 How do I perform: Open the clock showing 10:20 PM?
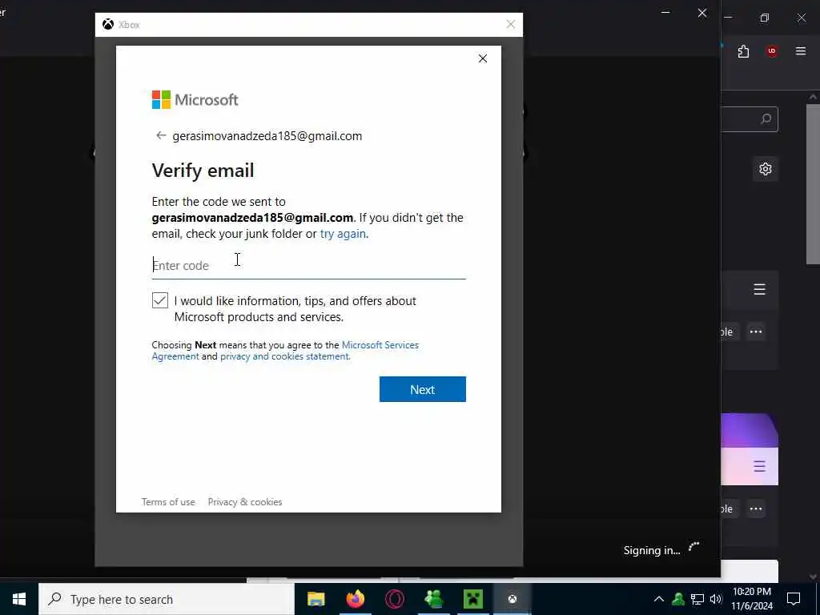751,599
